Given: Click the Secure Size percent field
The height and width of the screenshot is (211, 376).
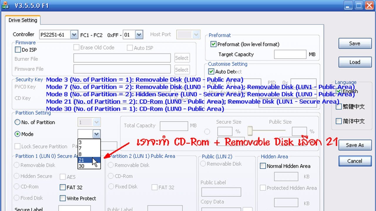Looking at the screenshot, I should (225, 131).
